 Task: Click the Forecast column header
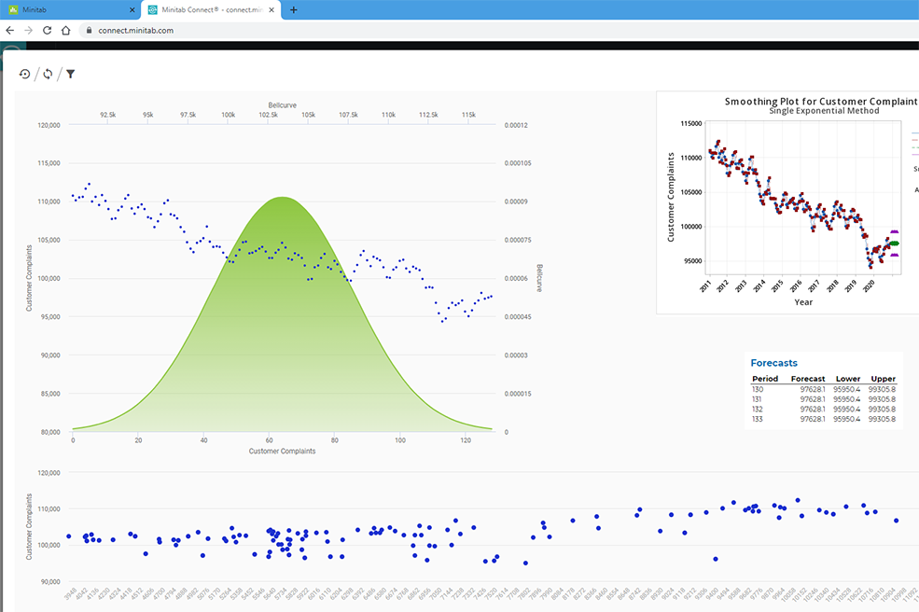click(808, 379)
